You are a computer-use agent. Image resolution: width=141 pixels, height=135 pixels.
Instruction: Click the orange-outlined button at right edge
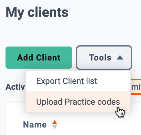[x=136, y=87]
